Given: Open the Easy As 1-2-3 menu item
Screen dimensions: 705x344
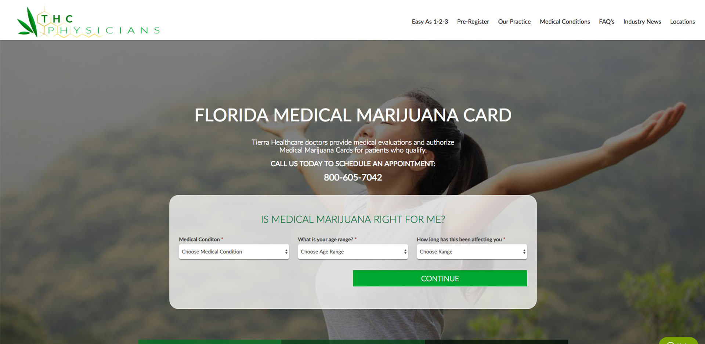Looking at the screenshot, I should [x=430, y=22].
